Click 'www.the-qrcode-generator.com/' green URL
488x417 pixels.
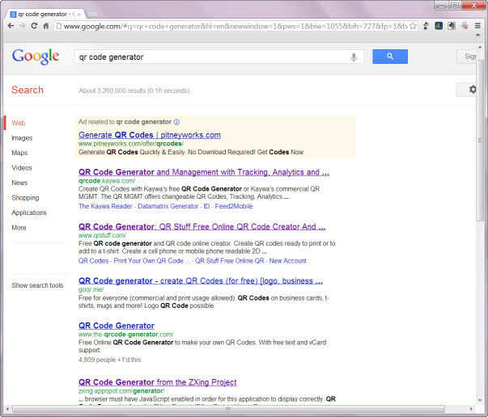pyautogui.click(x=125, y=335)
